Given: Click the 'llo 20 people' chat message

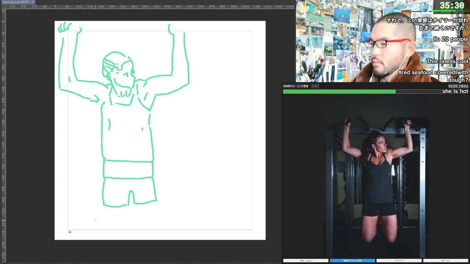Looking at the screenshot, I should tap(451, 39).
